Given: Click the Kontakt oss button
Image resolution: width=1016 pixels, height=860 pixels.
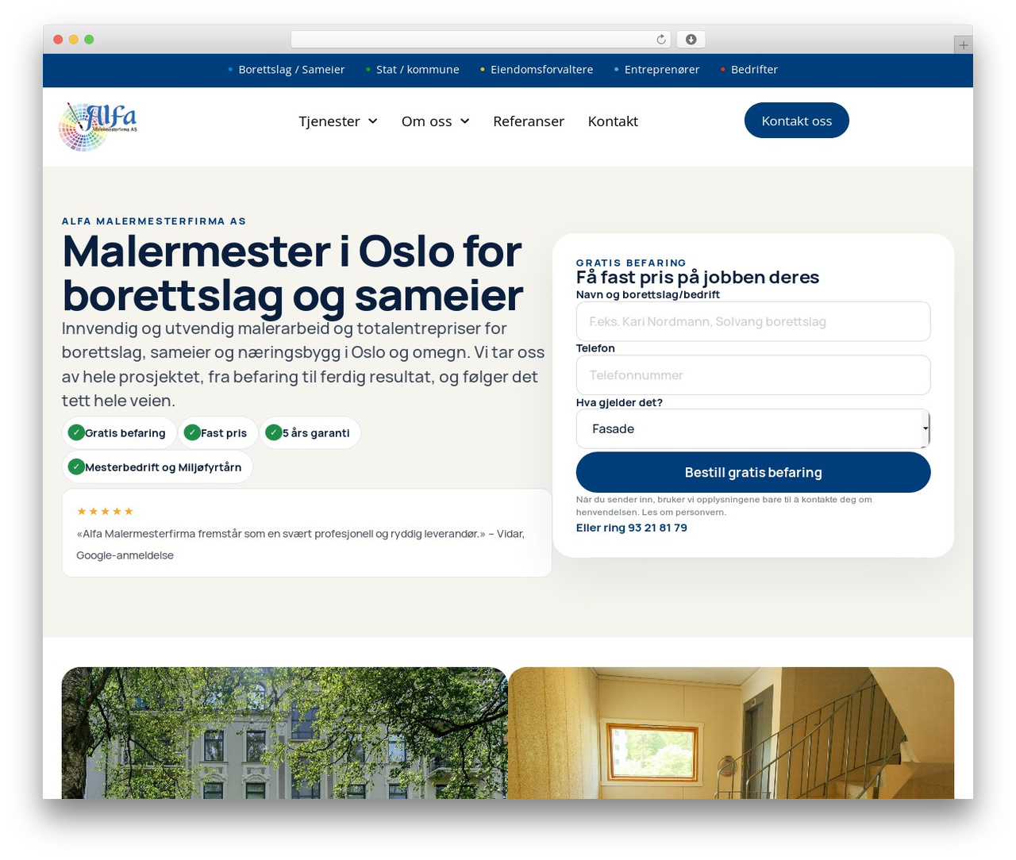Looking at the screenshot, I should tap(797, 121).
